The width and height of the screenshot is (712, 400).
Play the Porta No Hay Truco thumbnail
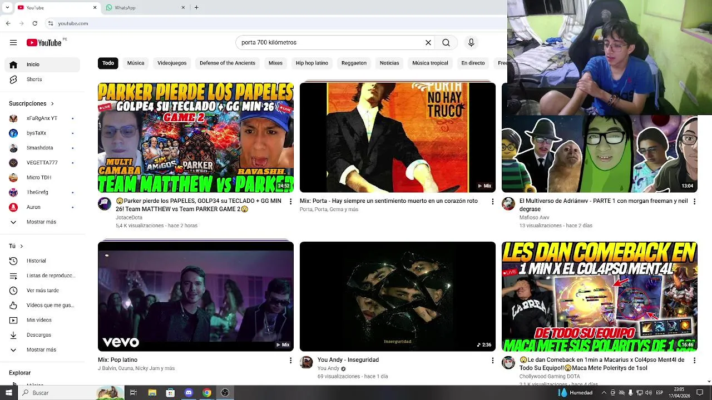398,138
